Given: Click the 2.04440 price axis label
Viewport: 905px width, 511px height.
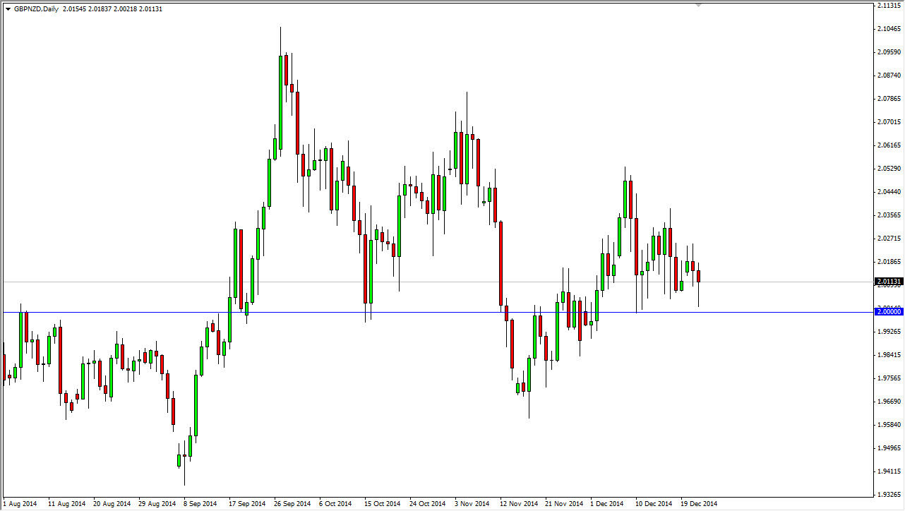Looking at the screenshot, I should pyautogui.click(x=887, y=191).
